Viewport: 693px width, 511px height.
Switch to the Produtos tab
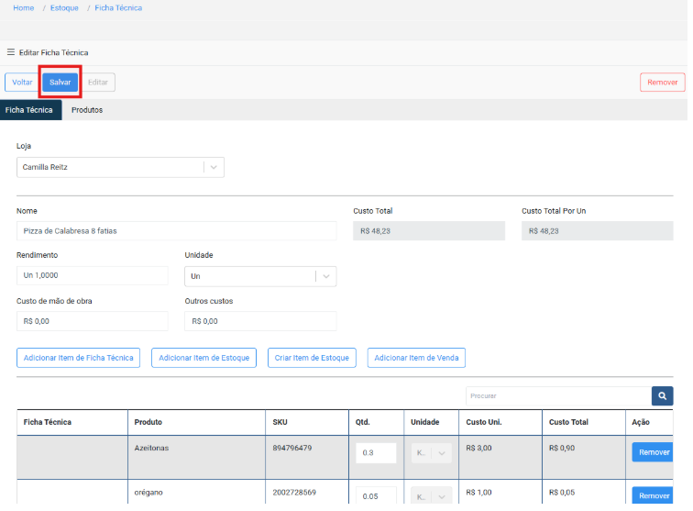tap(87, 110)
